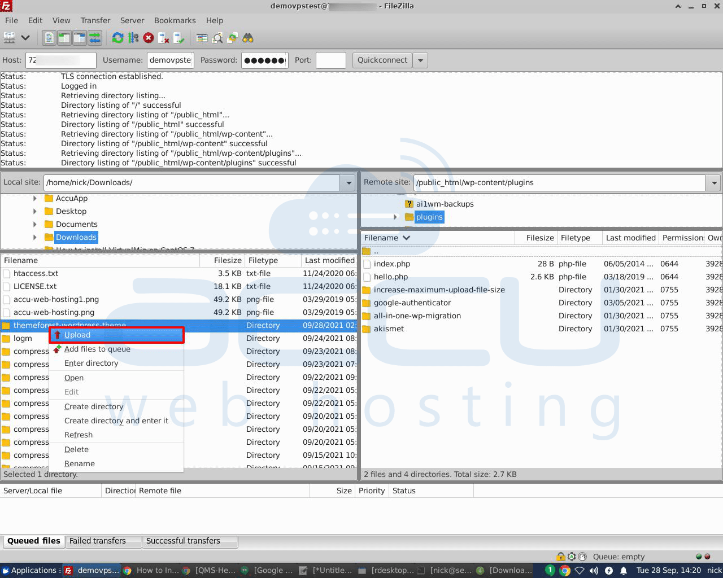The width and height of the screenshot is (723, 578).
Task: Switch to Failed transfers tab
Action: (x=103, y=541)
